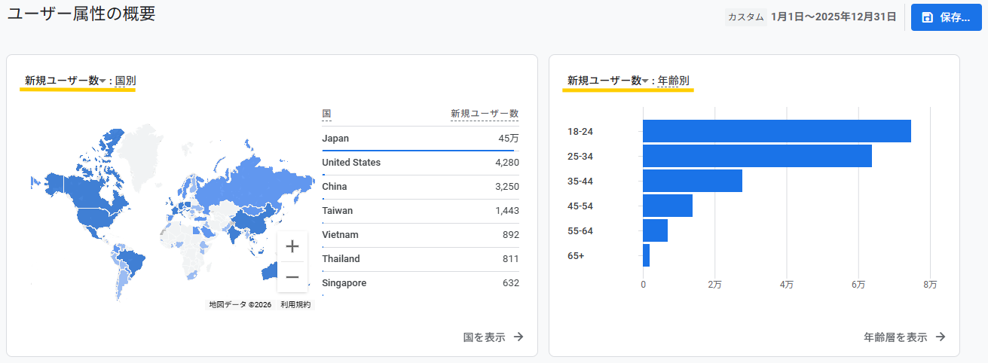Click the map zoom in plus icon
The image size is (988, 363).
(x=292, y=246)
